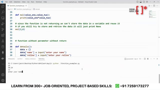This screenshot has height=90, width=160.
Task: Open the Go menu
Action: (x=28, y=2)
